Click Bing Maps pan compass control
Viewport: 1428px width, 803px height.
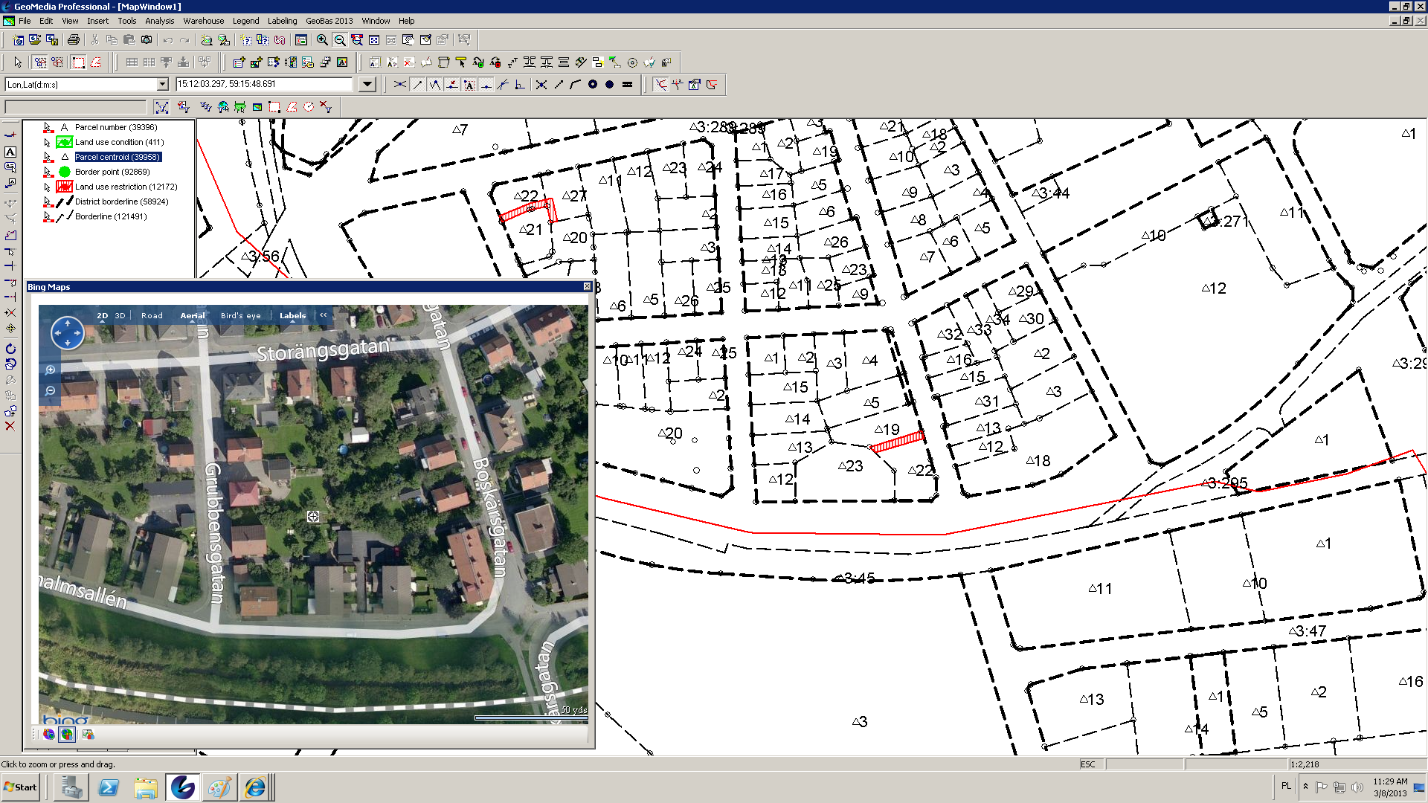tap(67, 332)
